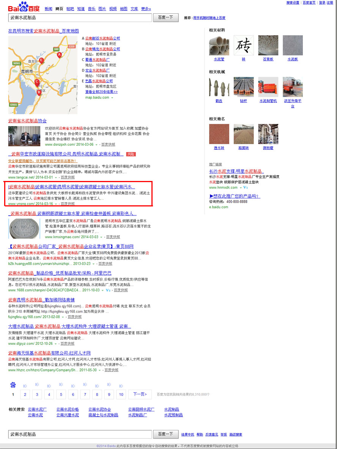This screenshot has width=337, height=449.
Task: Open the 新闻 news tab
Action: [x=48, y=9]
